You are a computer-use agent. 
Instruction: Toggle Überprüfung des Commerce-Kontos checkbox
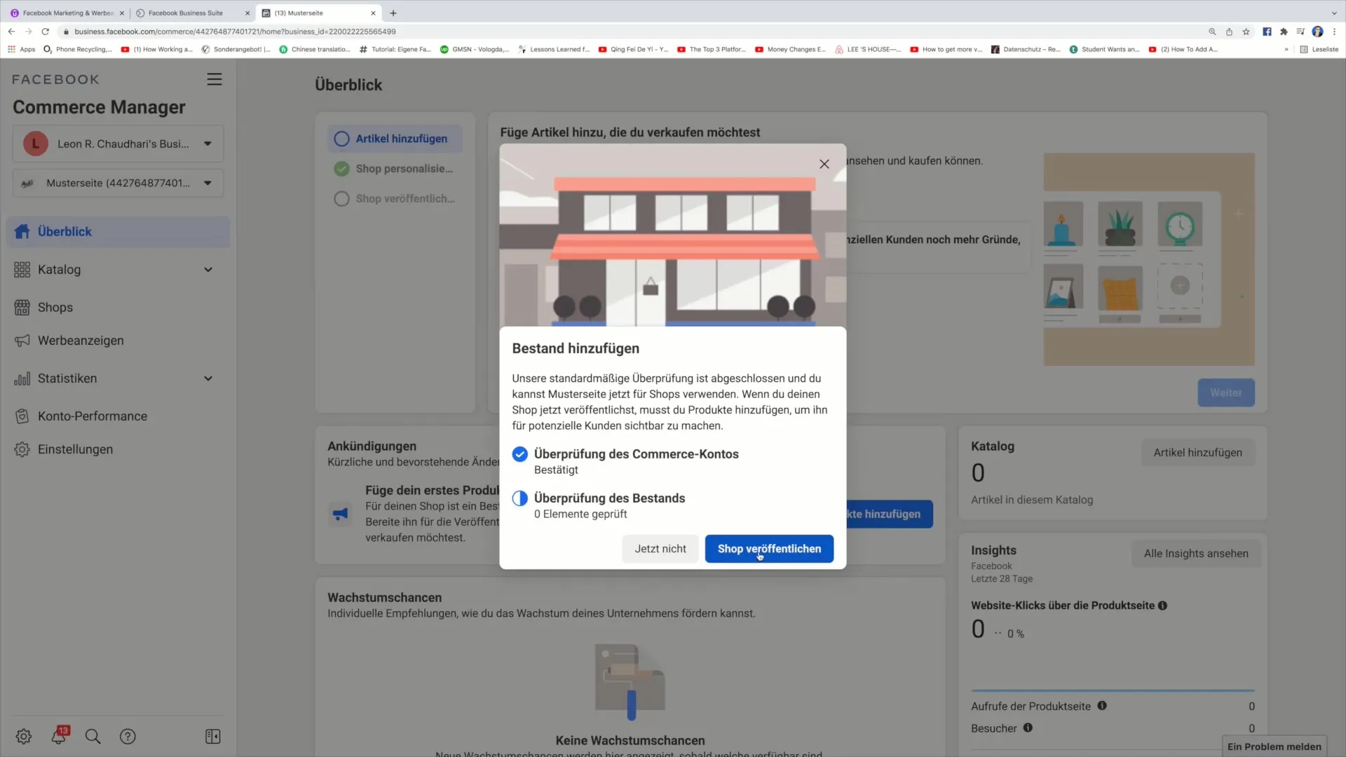(519, 453)
